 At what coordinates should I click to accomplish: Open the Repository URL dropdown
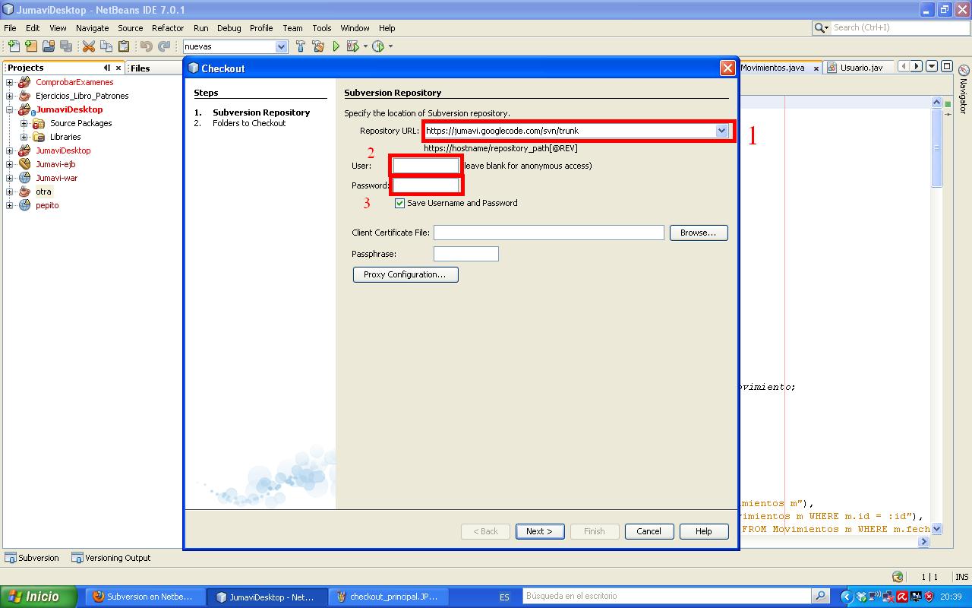pyautogui.click(x=721, y=131)
